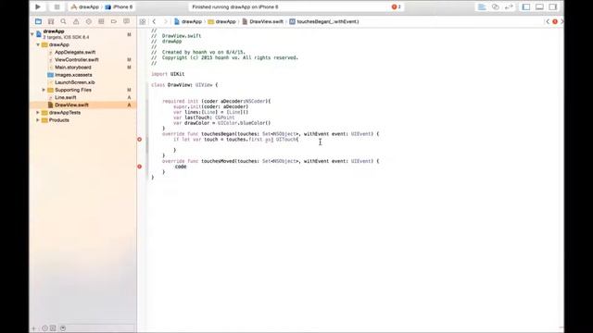593x333 pixels.
Task: Go forward in editor history
Action: (x=165, y=21)
